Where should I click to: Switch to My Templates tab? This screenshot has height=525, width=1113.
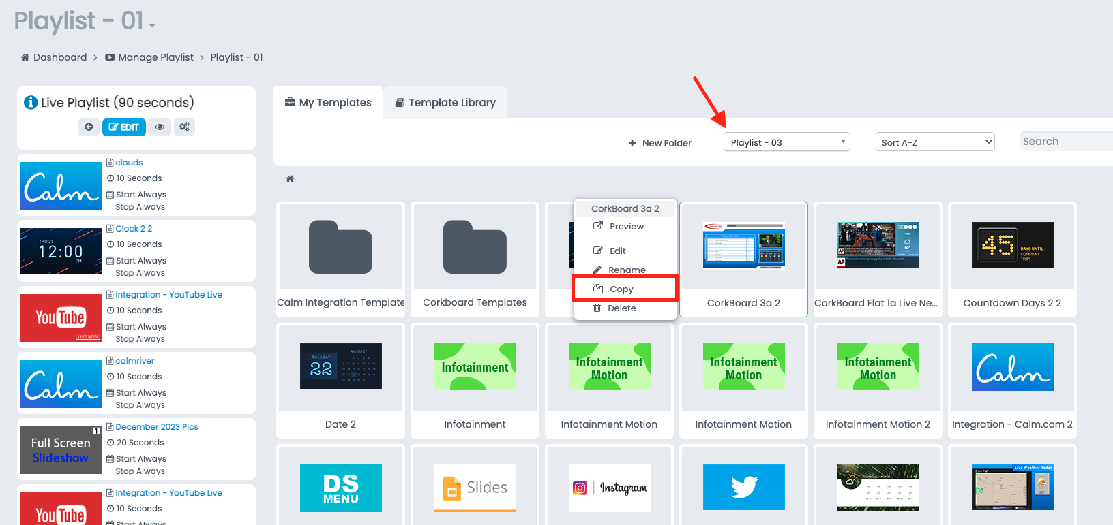(328, 102)
